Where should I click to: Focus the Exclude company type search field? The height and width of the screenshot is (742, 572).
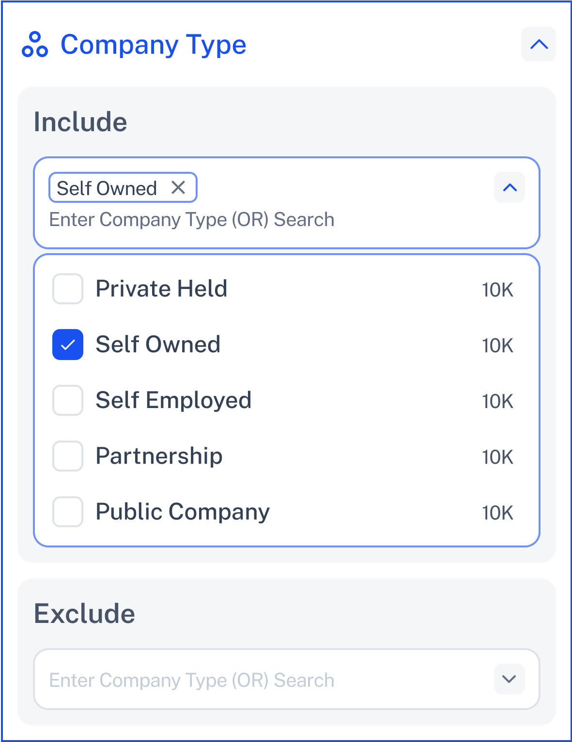[287, 679]
